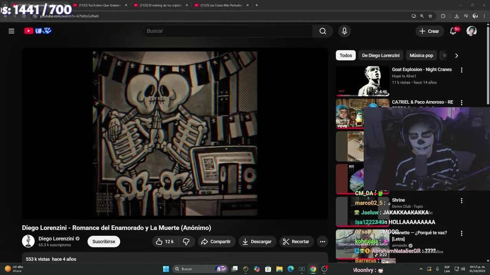Start voice search with microphone icon
The image size is (490, 275).
coord(345,31)
